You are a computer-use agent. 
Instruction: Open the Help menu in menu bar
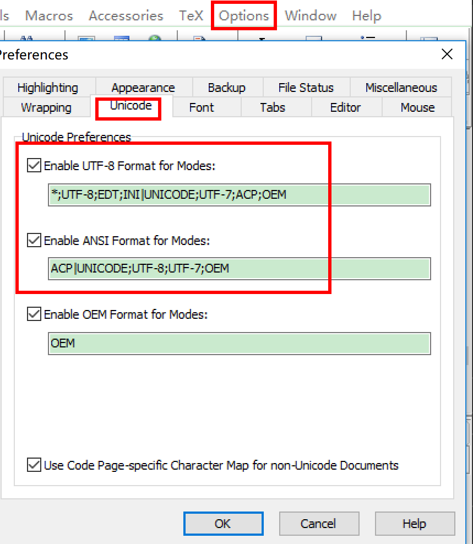click(x=367, y=16)
